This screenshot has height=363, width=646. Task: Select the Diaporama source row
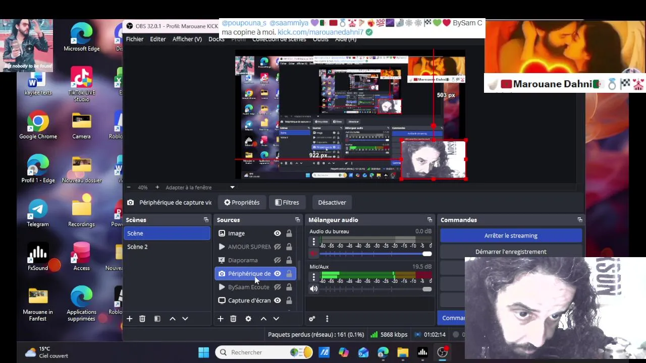255,260
